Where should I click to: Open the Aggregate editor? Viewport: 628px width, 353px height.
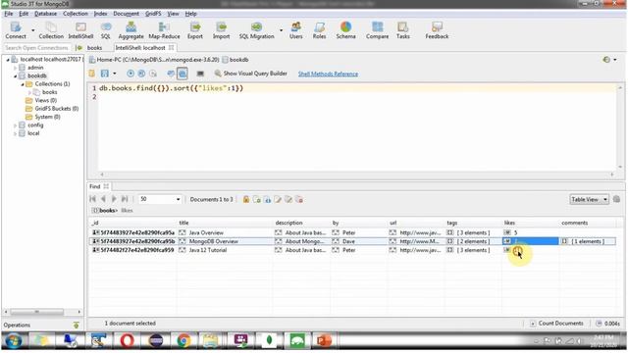click(x=131, y=30)
